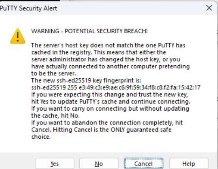218x169 pixels.
Task: Click the POTENTIAL SECURITY BREACH warning heading
Action: (90, 31)
